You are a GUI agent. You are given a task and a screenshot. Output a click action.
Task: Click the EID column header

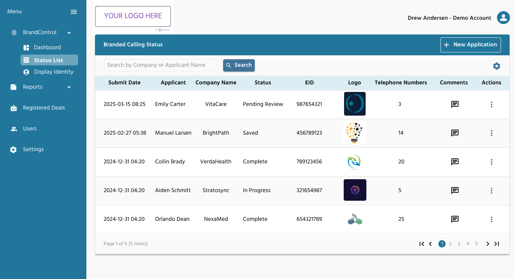[310, 83]
